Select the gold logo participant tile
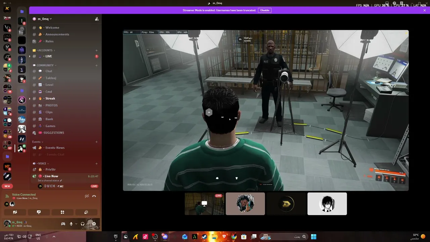Screen dimensions: 430x242 pyautogui.click(x=286, y=204)
